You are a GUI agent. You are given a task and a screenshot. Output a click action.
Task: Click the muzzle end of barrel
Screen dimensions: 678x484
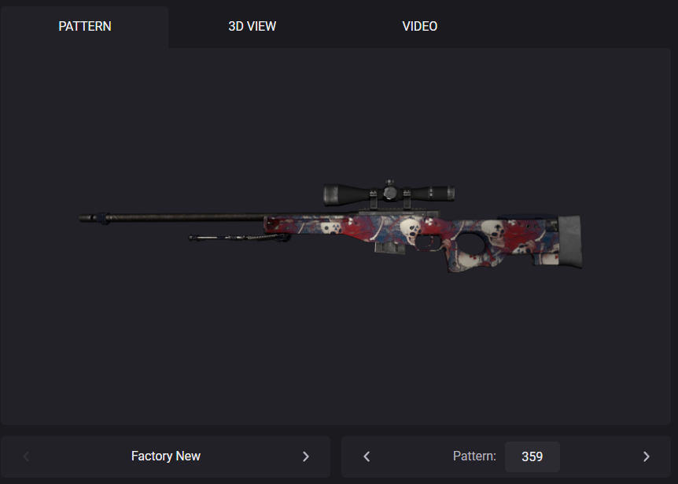tap(94, 218)
